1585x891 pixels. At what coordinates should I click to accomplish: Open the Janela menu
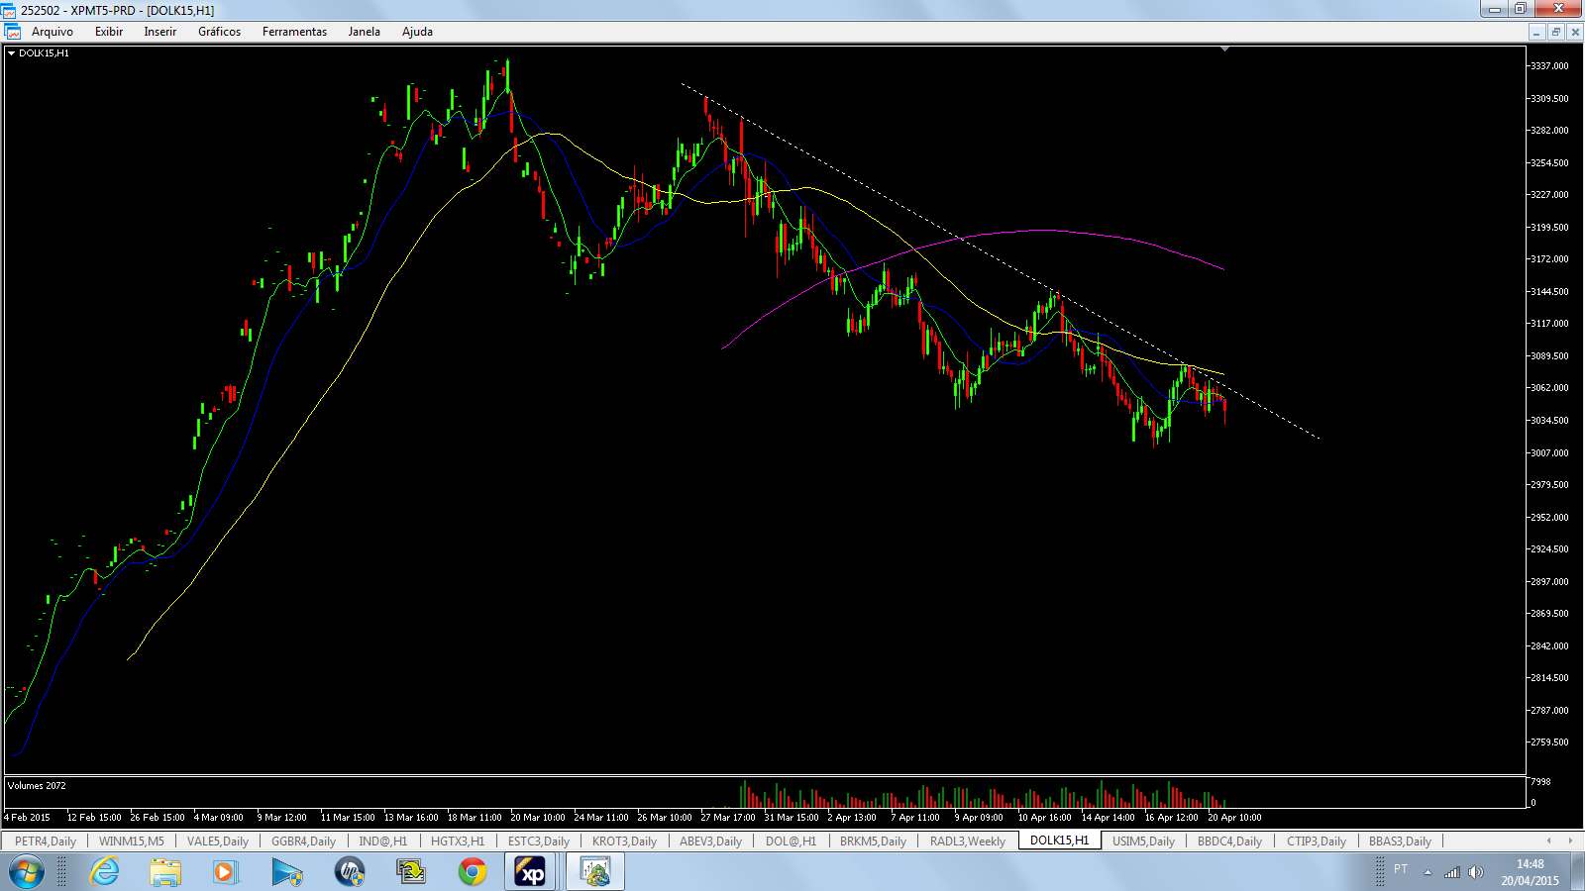coord(364,32)
